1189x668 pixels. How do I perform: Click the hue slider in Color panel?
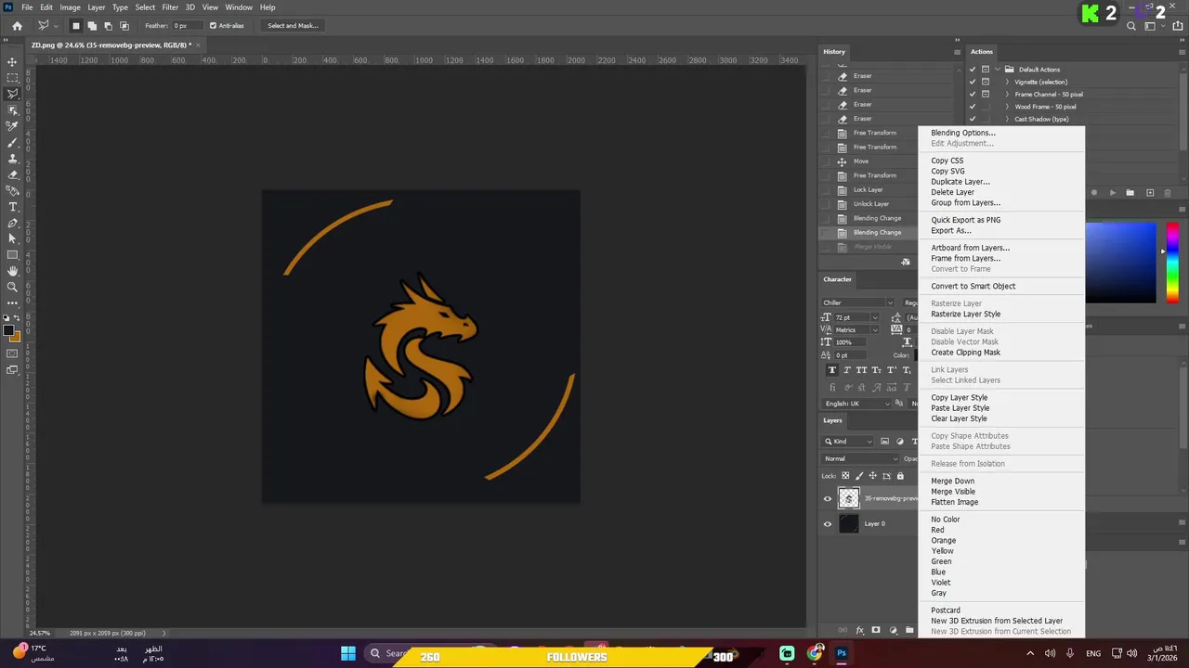[1173, 263]
